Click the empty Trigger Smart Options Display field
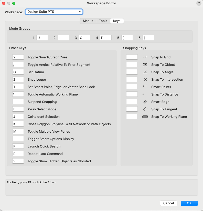This screenshot has width=203, height=211. pyautogui.click(x=18, y=139)
